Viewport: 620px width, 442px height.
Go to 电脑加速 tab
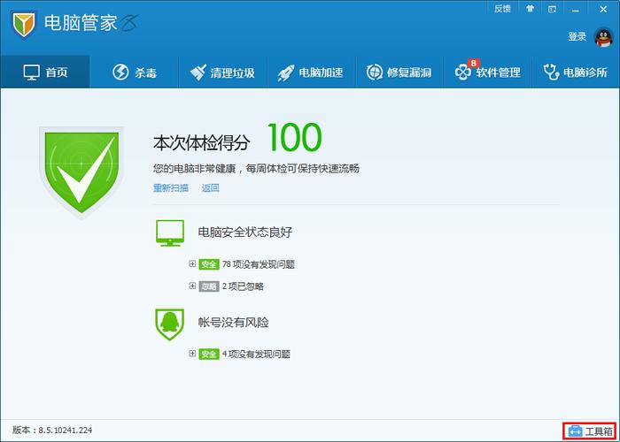click(311, 72)
